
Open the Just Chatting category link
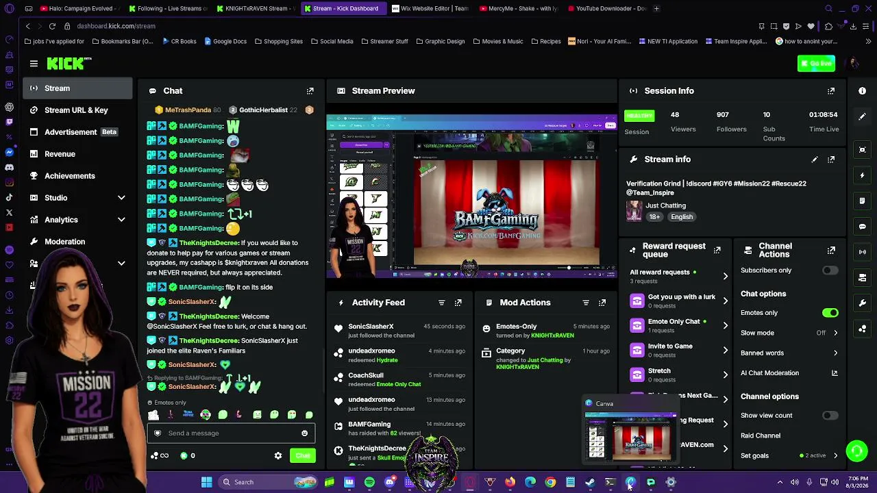665,205
